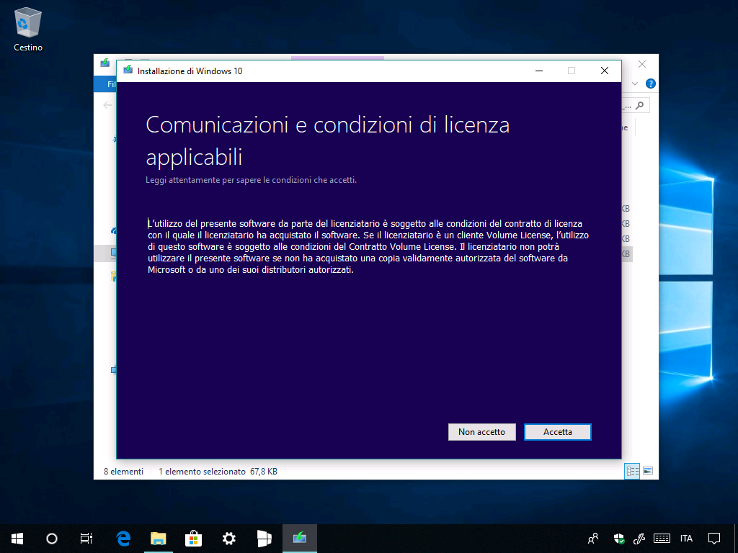Open Windows Ink Workspace pen icon
Viewport: 738px width, 553px height.
(639, 539)
